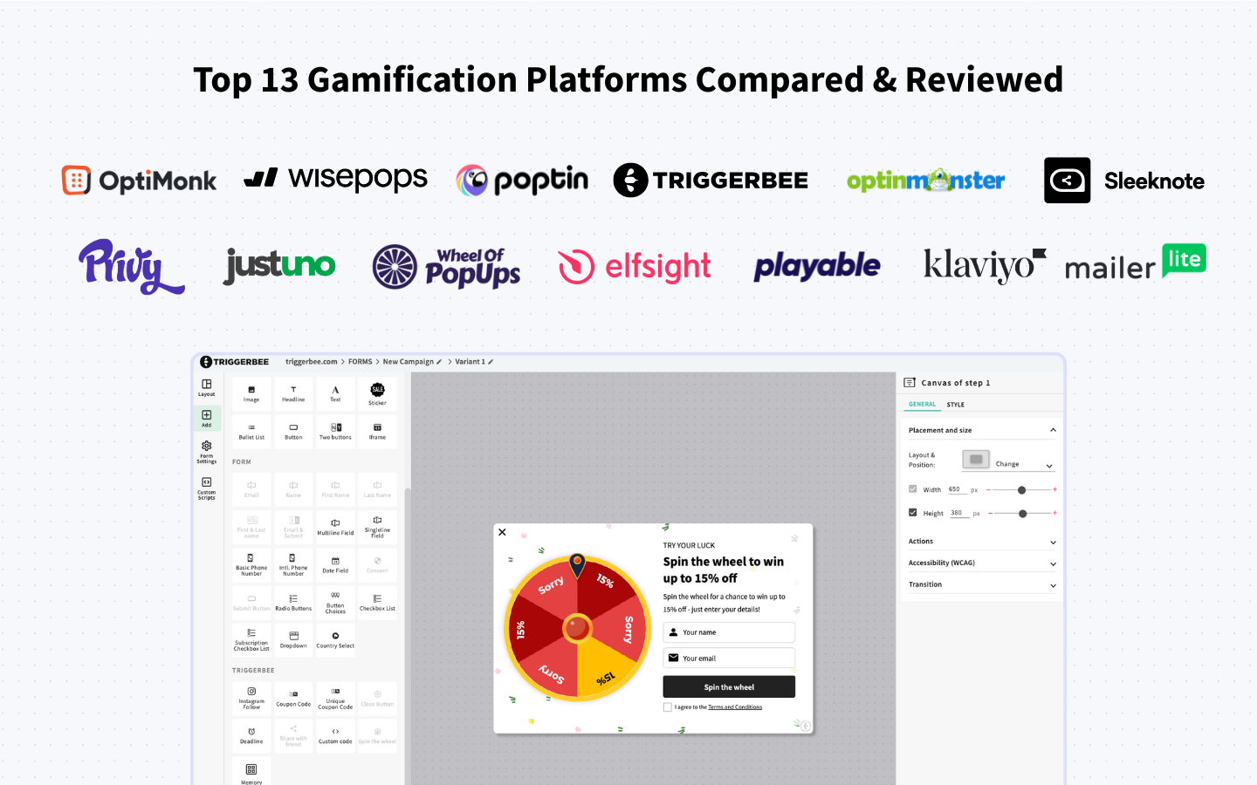Screen dimensions: 1257x785
Task: Add a Date Field element
Action: pyautogui.click(x=335, y=565)
